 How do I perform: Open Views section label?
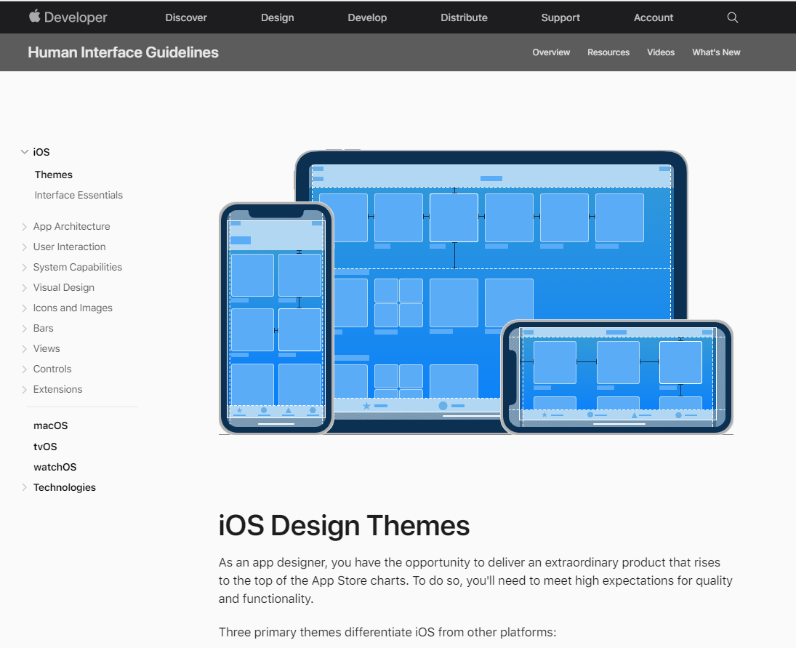pos(47,348)
